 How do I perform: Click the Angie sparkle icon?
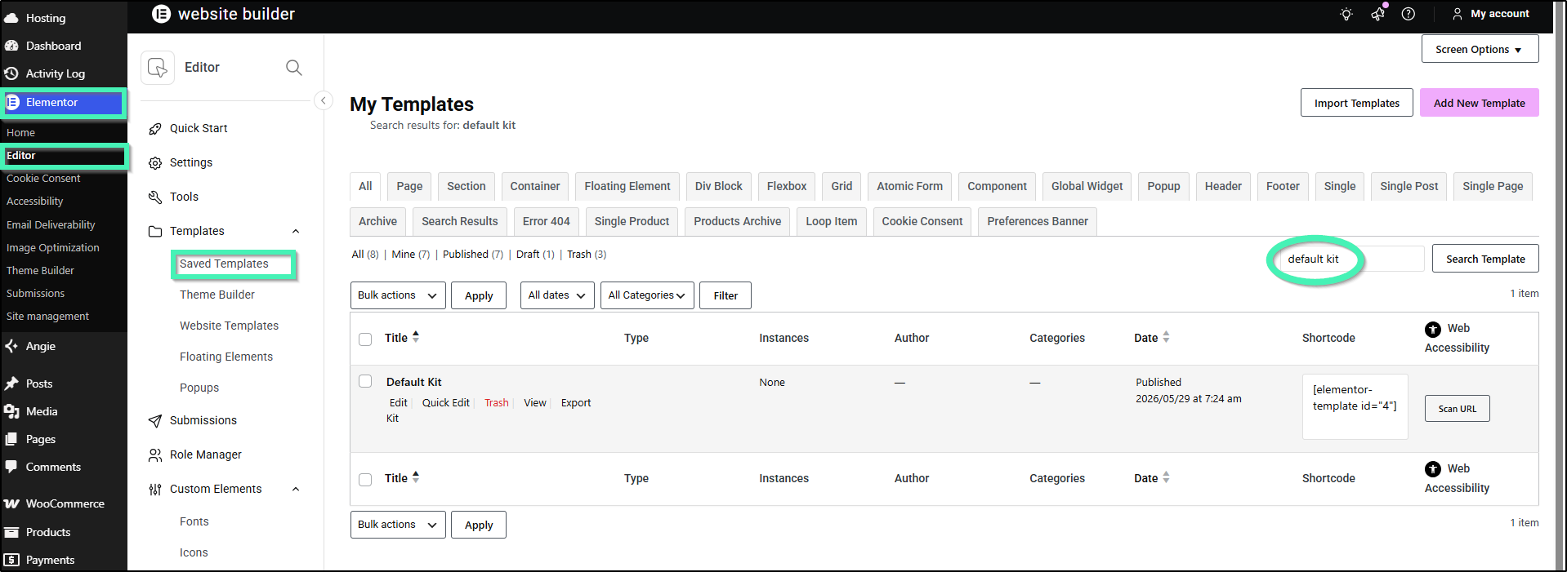pos(11,346)
